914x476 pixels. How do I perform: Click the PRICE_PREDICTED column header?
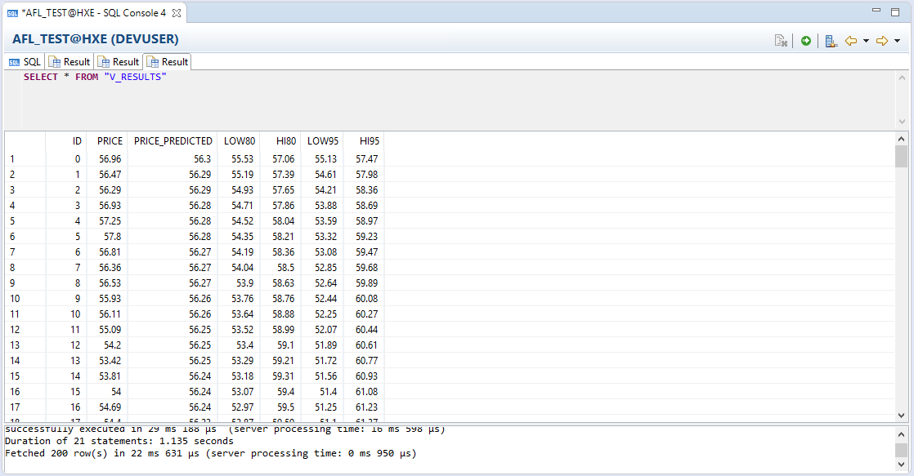173,140
